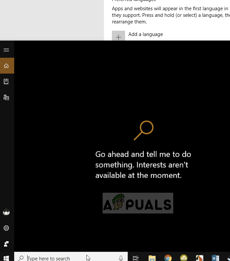Click the 'Go ahead and tell me' message
230x261 pixels.
tap(143, 165)
